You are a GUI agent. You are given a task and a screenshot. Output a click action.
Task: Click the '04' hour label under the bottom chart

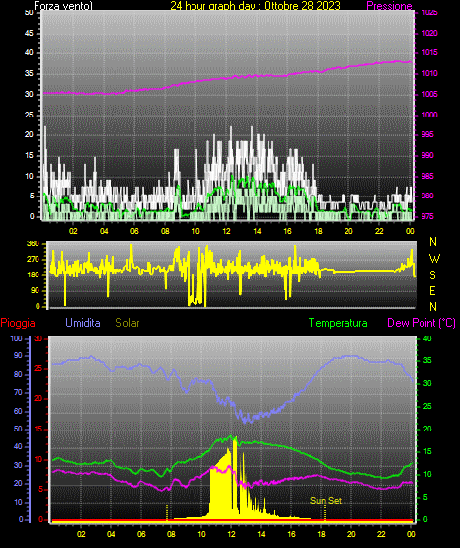tap(111, 534)
